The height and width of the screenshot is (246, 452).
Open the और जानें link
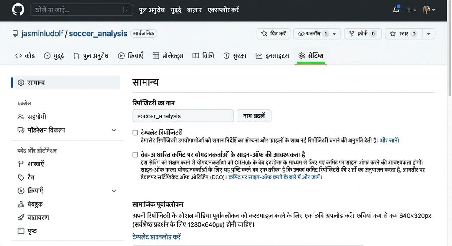(389, 141)
